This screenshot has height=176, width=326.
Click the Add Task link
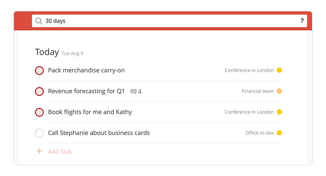(60, 152)
